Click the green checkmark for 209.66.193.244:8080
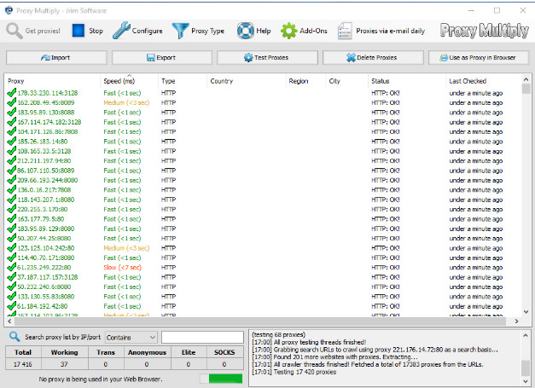Image resolution: width=535 pixels, height=388 pixels. pyautogui.click(x=12, y=180)
